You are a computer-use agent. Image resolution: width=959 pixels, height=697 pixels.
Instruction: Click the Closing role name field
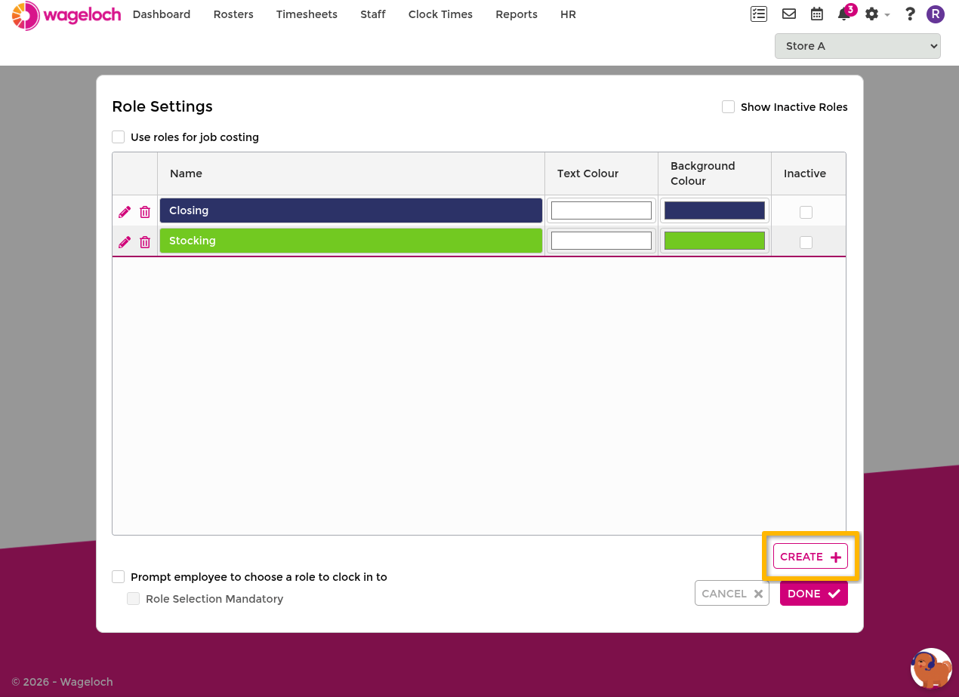tap(351, 210)
